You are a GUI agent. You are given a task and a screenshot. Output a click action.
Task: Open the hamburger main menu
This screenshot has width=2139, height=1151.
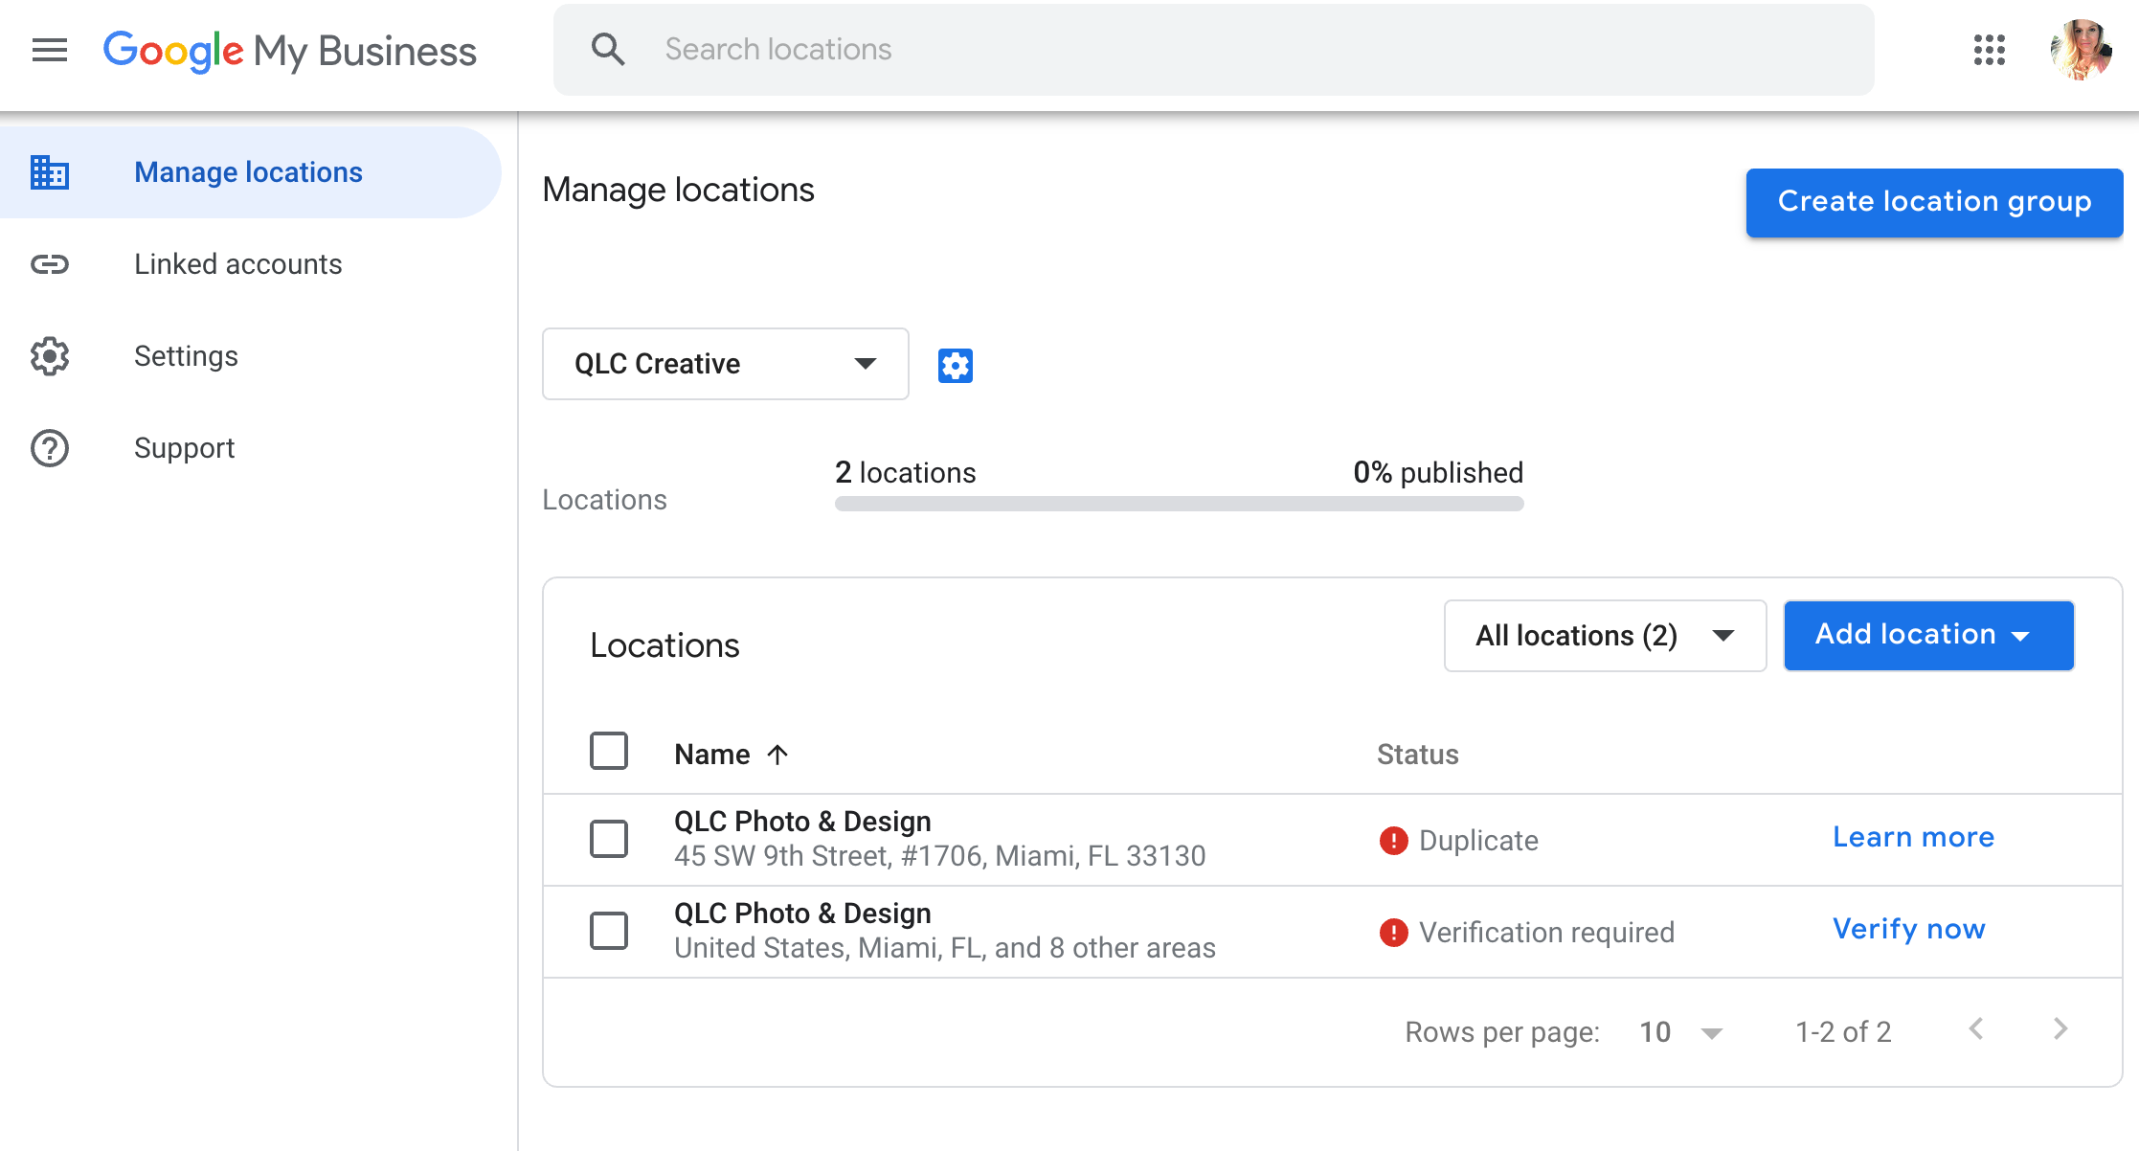pos(50,50)
